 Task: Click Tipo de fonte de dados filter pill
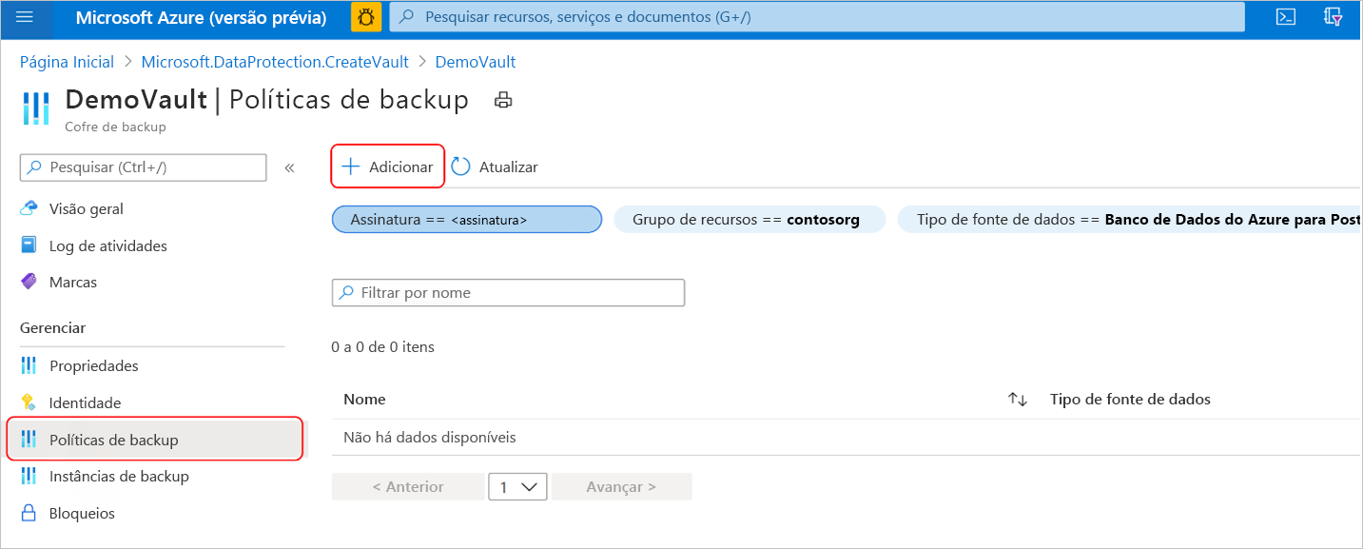(1130, 220)
